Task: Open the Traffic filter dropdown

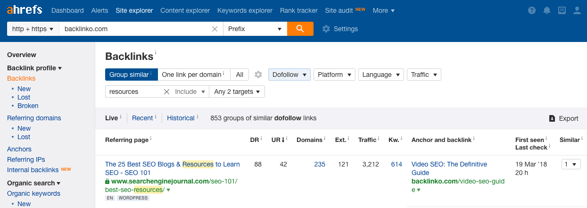Action: (x=424, y=75)
